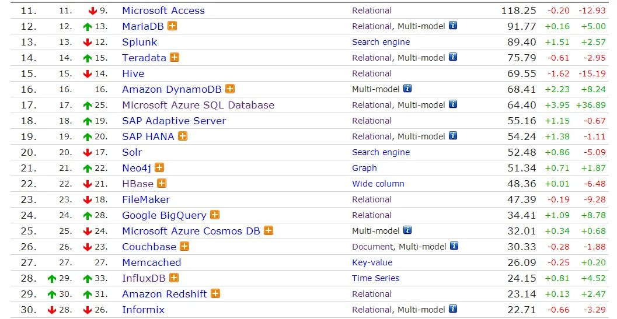Open the Microsoft Azure SQL Database link
This screenshot has height=319, width=617.
pyautogui.click(x=198, y=105)
